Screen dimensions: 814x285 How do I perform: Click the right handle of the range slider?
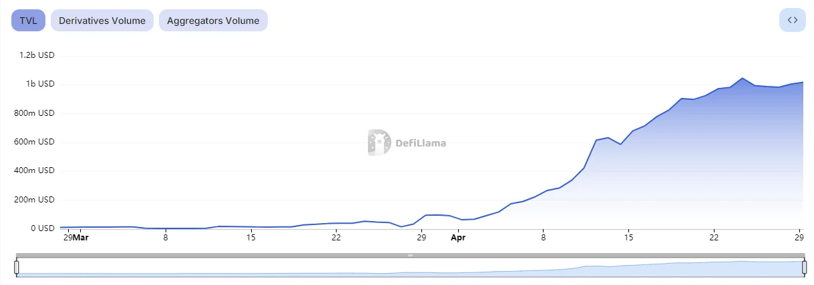pyautogui.click(x=805, y=267)
